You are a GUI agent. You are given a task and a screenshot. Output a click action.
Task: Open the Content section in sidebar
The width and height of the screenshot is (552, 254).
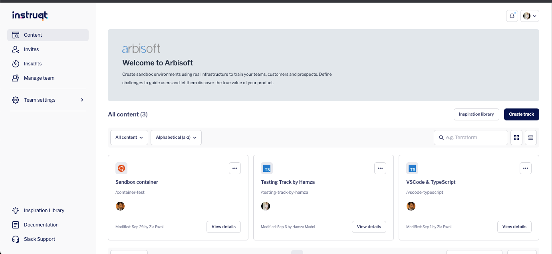click(33, 35)
